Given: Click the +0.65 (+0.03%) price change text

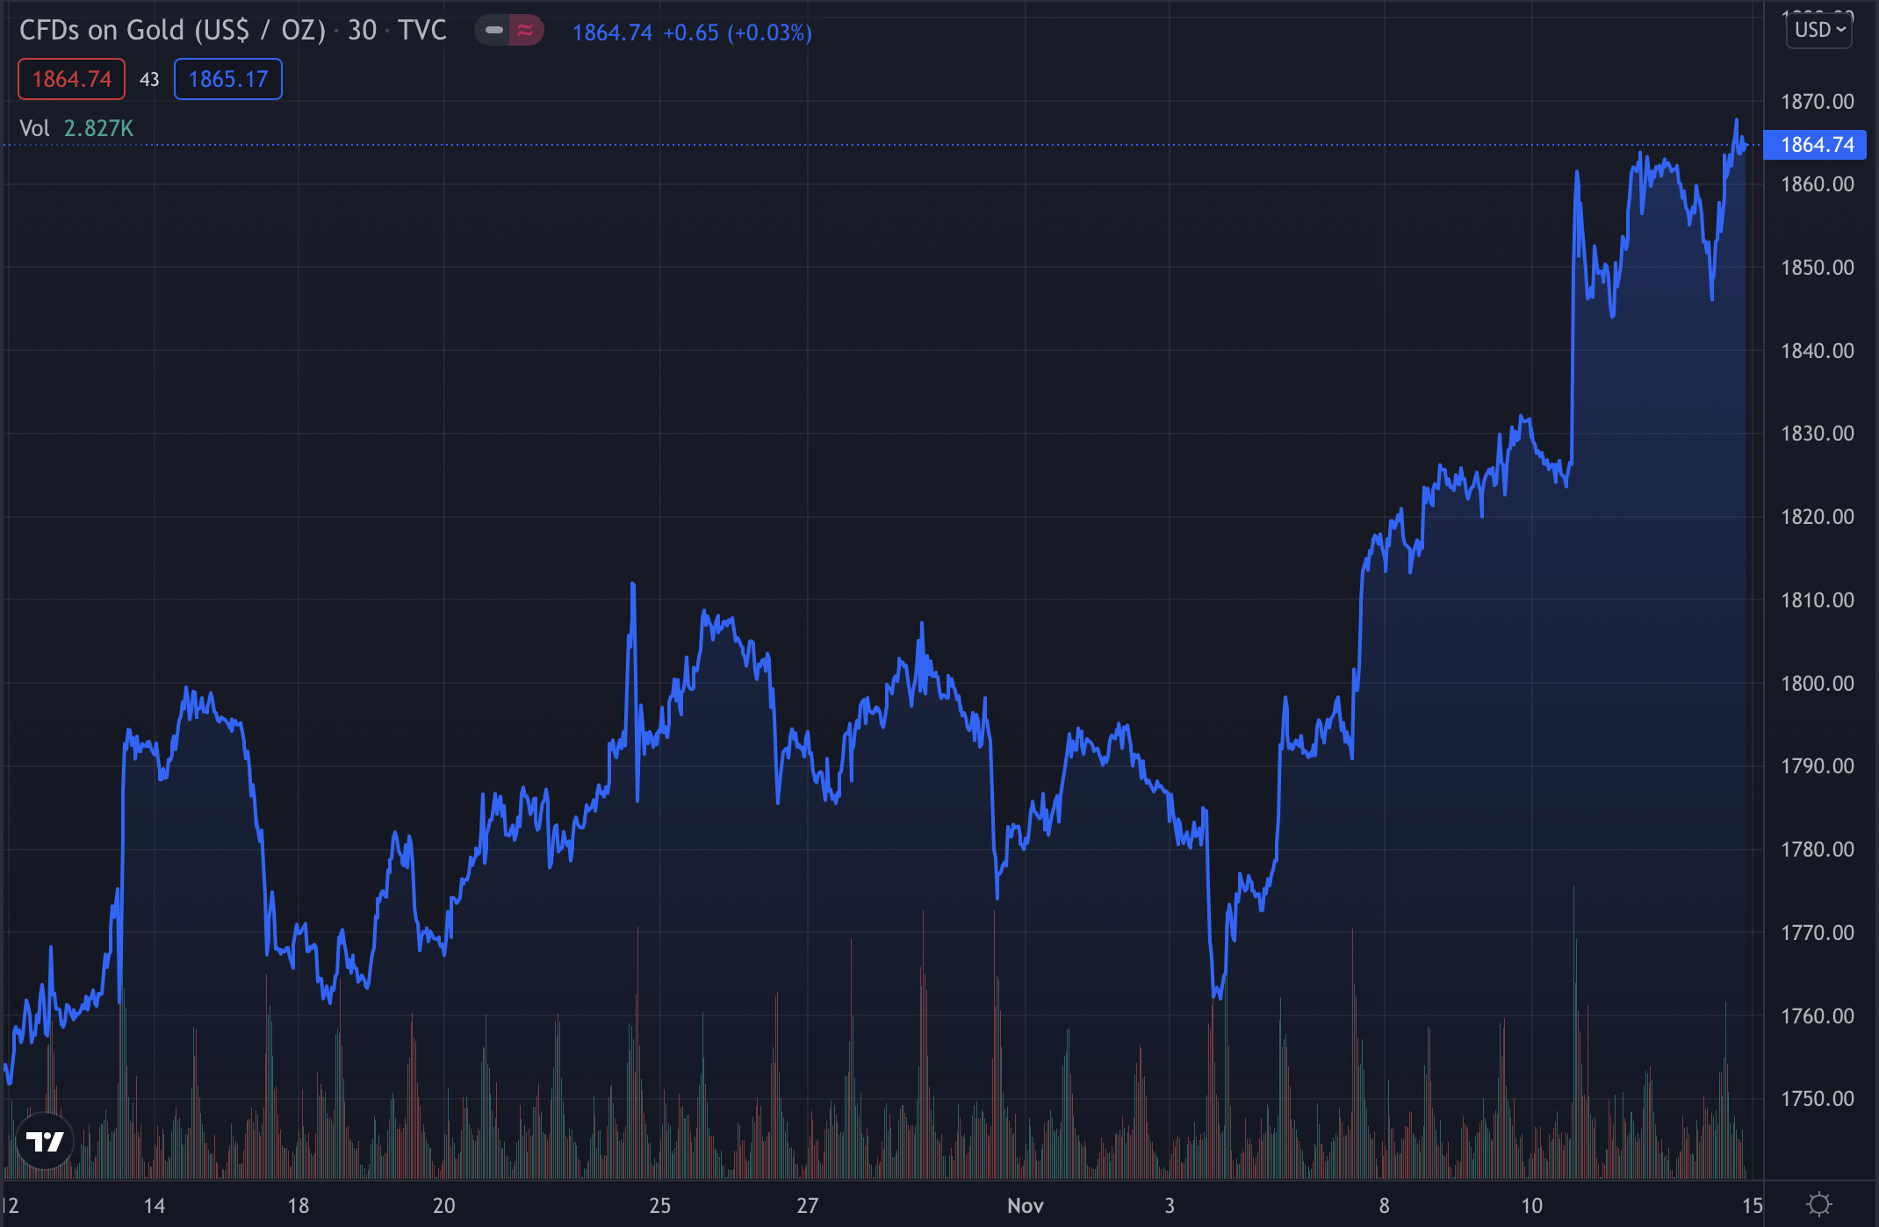Looking at the screenshot, I should coord(737,32).
